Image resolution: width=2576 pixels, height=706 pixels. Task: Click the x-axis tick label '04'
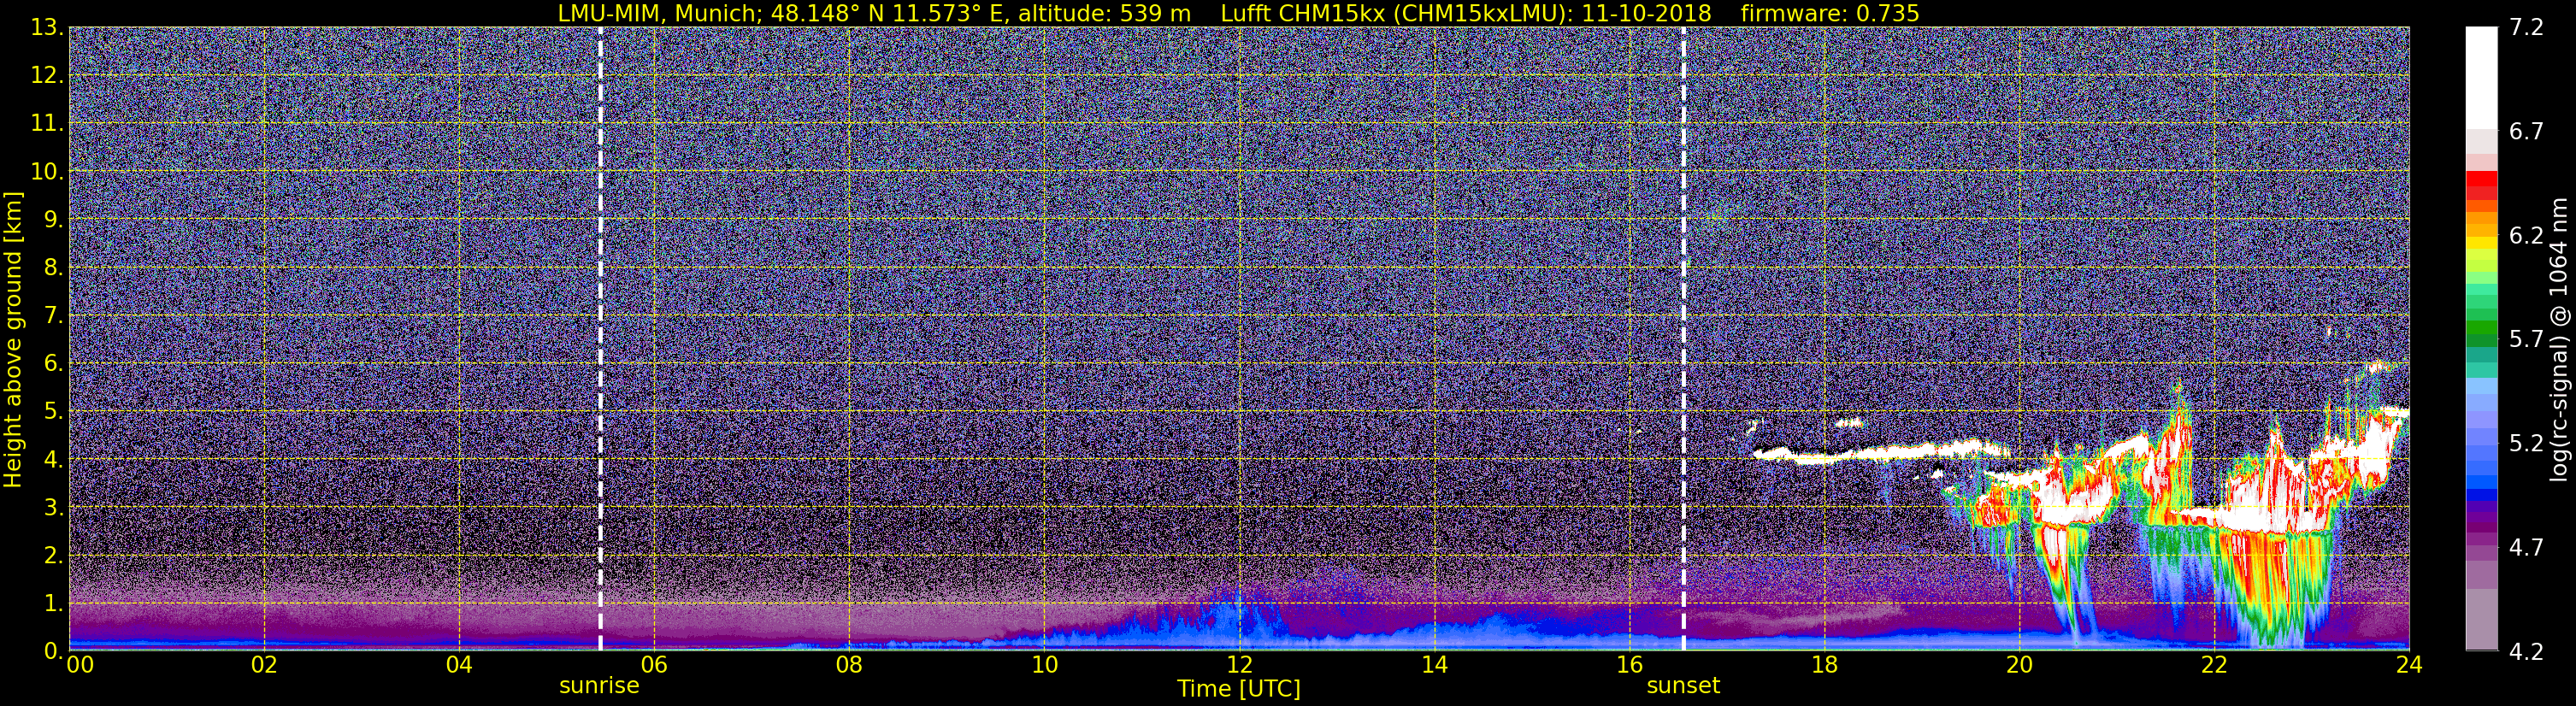[x=459, y=665]
